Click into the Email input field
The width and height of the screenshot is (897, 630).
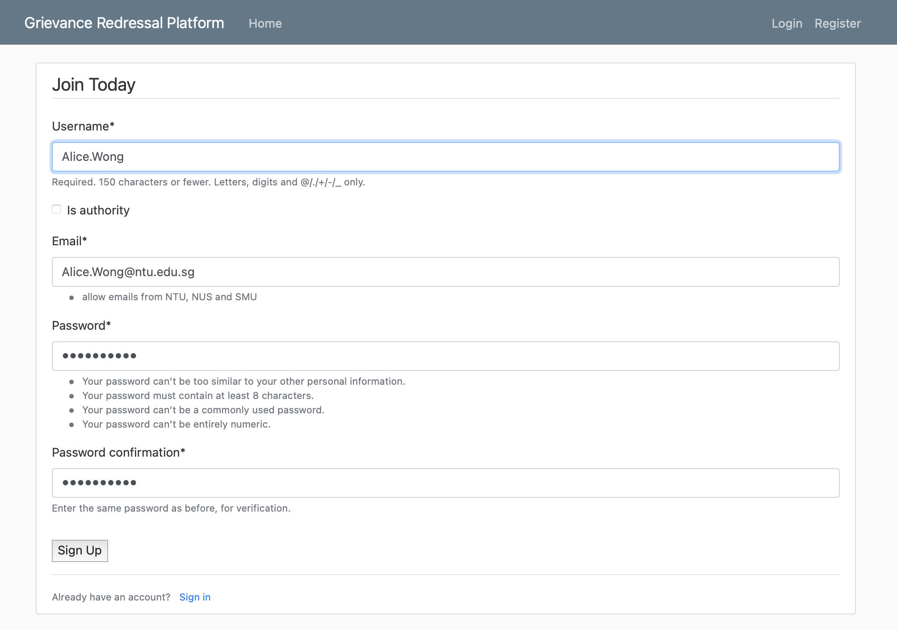[445, 272]
